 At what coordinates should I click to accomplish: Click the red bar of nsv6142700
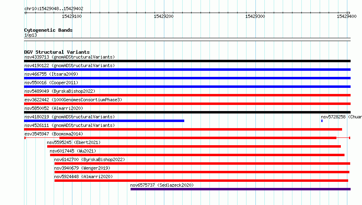[202, 164]
